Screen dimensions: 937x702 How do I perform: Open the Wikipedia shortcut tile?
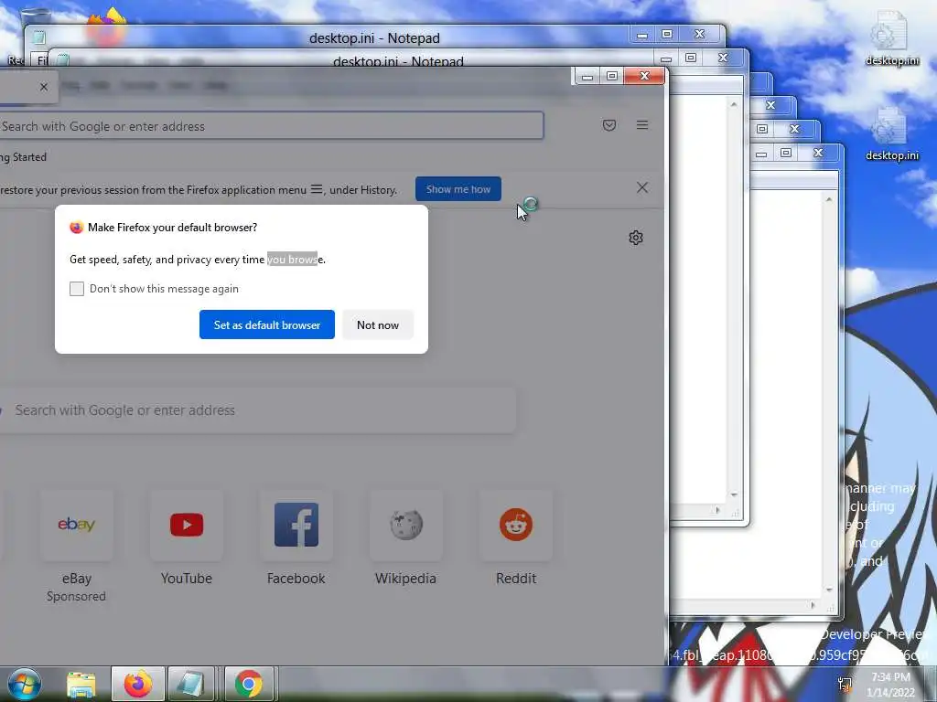coord(406,526)
